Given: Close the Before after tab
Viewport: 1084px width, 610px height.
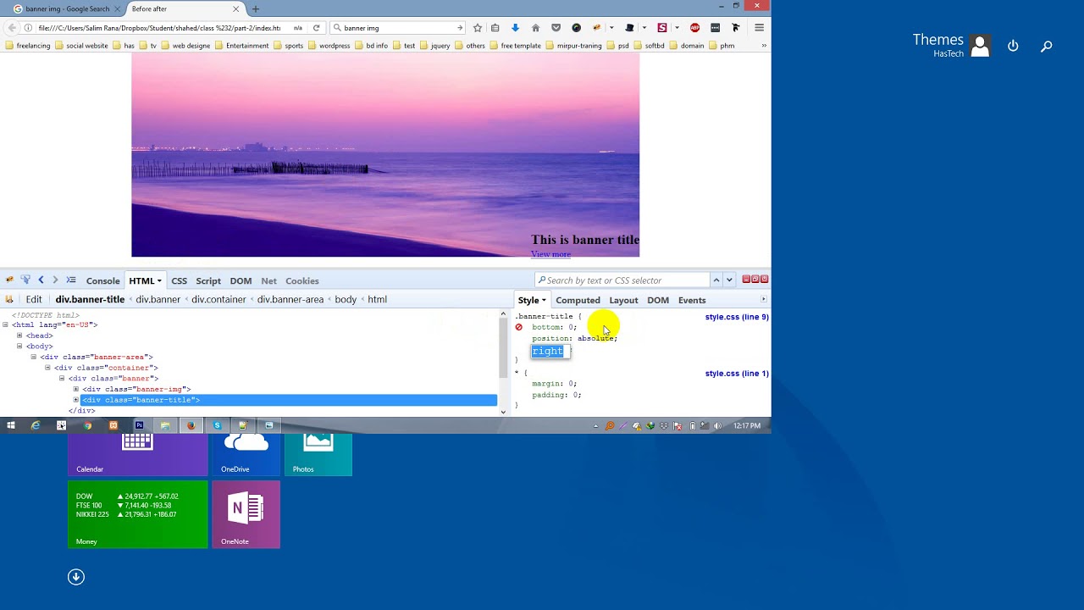Looking at the screenshot, I should tap(236, 9).
